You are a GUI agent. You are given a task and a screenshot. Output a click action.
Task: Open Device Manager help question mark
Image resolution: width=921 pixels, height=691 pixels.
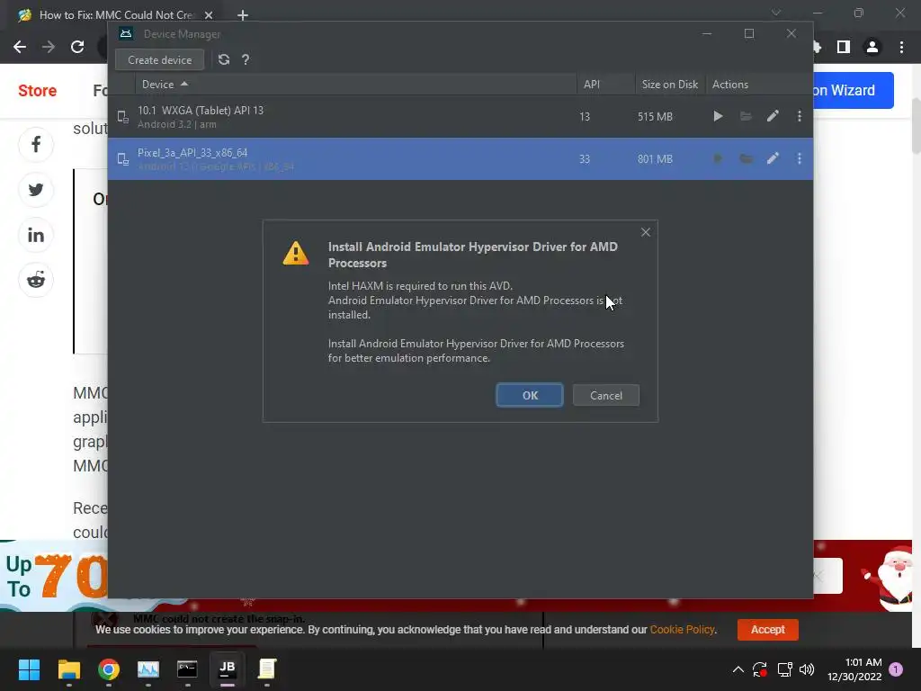(x=246, y=60)
